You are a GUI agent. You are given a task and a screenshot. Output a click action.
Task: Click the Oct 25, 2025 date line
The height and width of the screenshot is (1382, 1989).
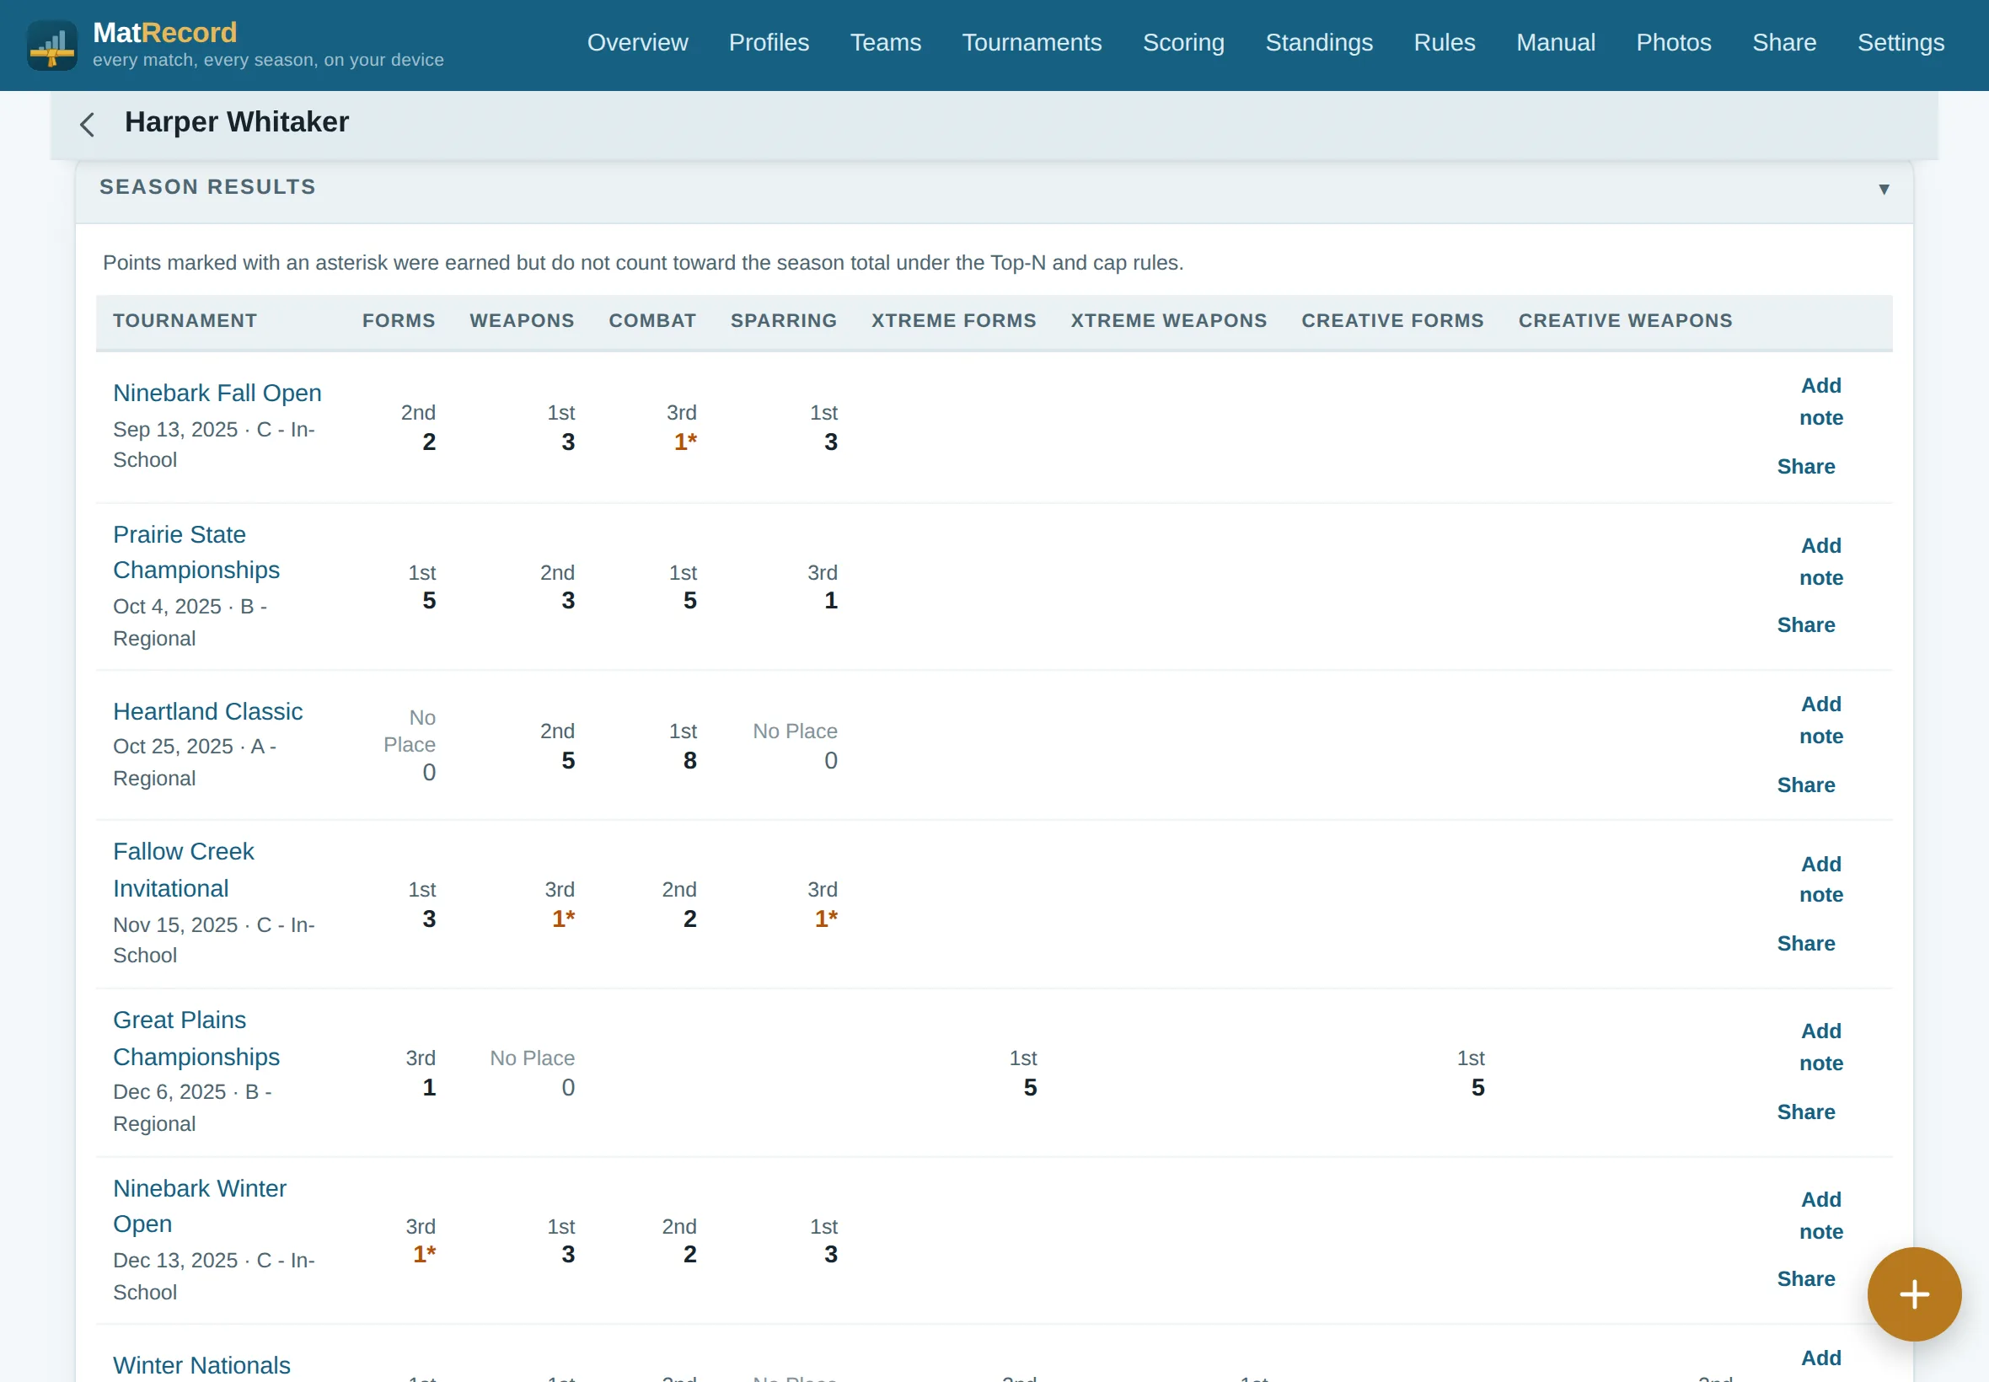(x=195, y=762)
